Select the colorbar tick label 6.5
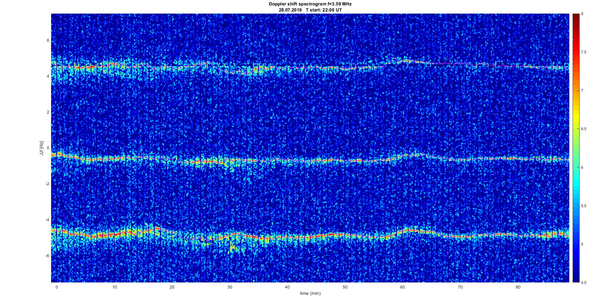Screen dimensions: 605x303 coord(584,129)
